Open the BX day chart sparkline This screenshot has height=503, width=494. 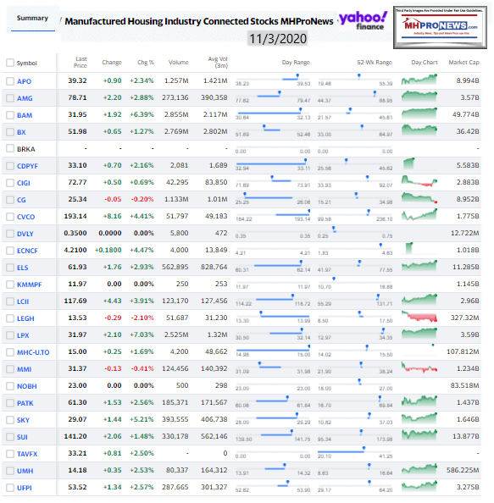(x=419, y=130)
